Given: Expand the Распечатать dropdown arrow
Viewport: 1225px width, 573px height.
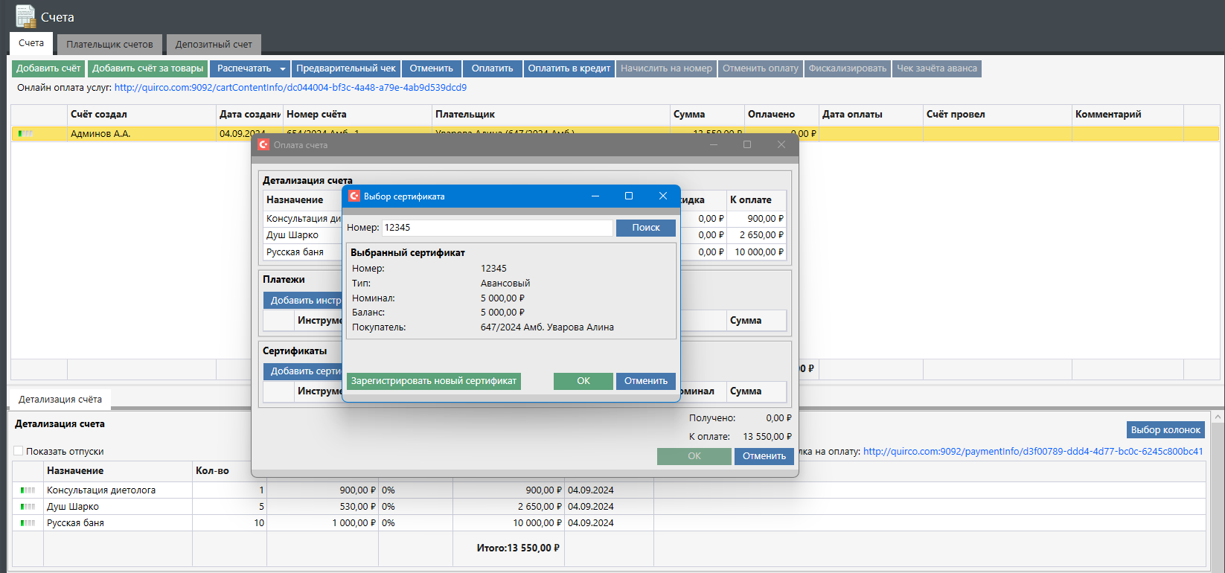Looking at the screenshot, I should [x=282, y=69].
